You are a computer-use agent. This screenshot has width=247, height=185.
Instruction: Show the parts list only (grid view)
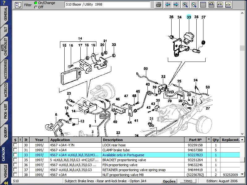[203, 5]
